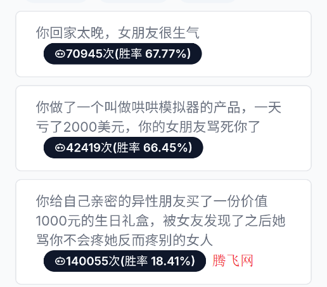Select the 哄哄模拟器 scenario about losing 2000美元
The width and height of the screenshot is (327, 287).
(x=163, y=128)
